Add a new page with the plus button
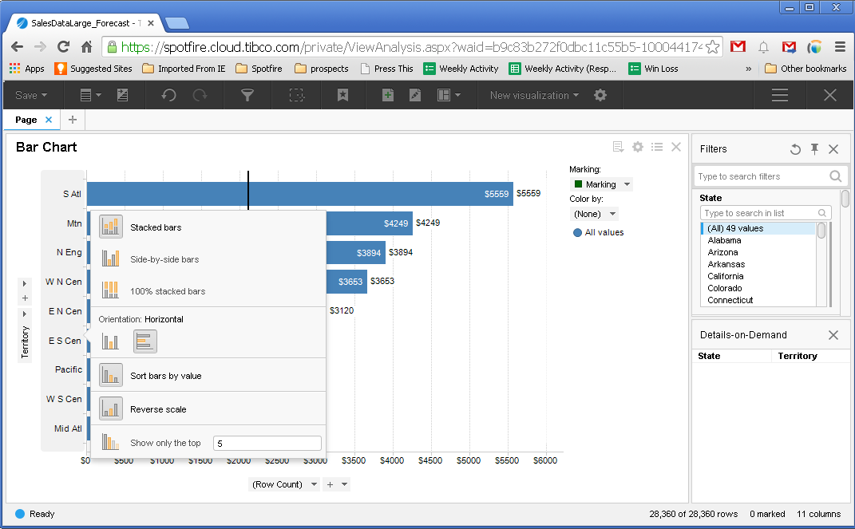 [71, 119]
